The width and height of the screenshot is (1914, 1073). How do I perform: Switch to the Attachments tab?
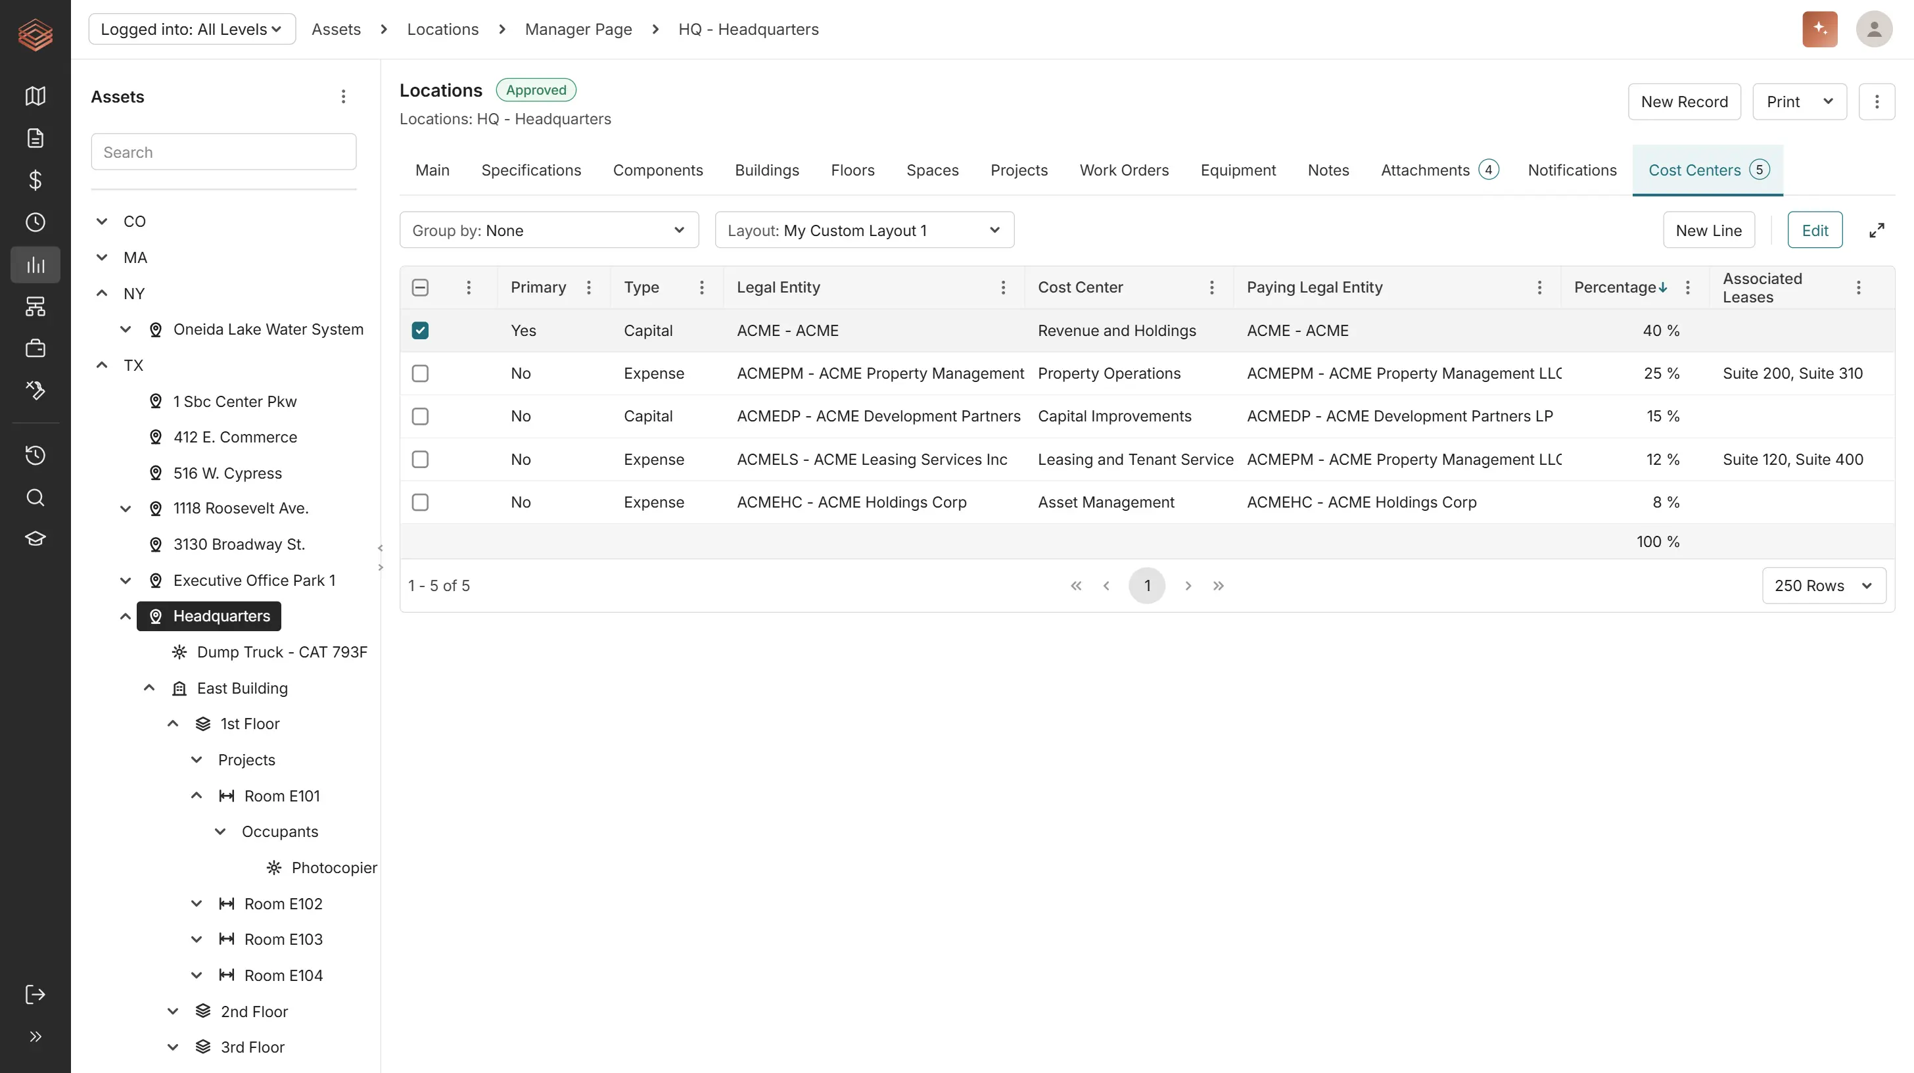(1439, 170)
